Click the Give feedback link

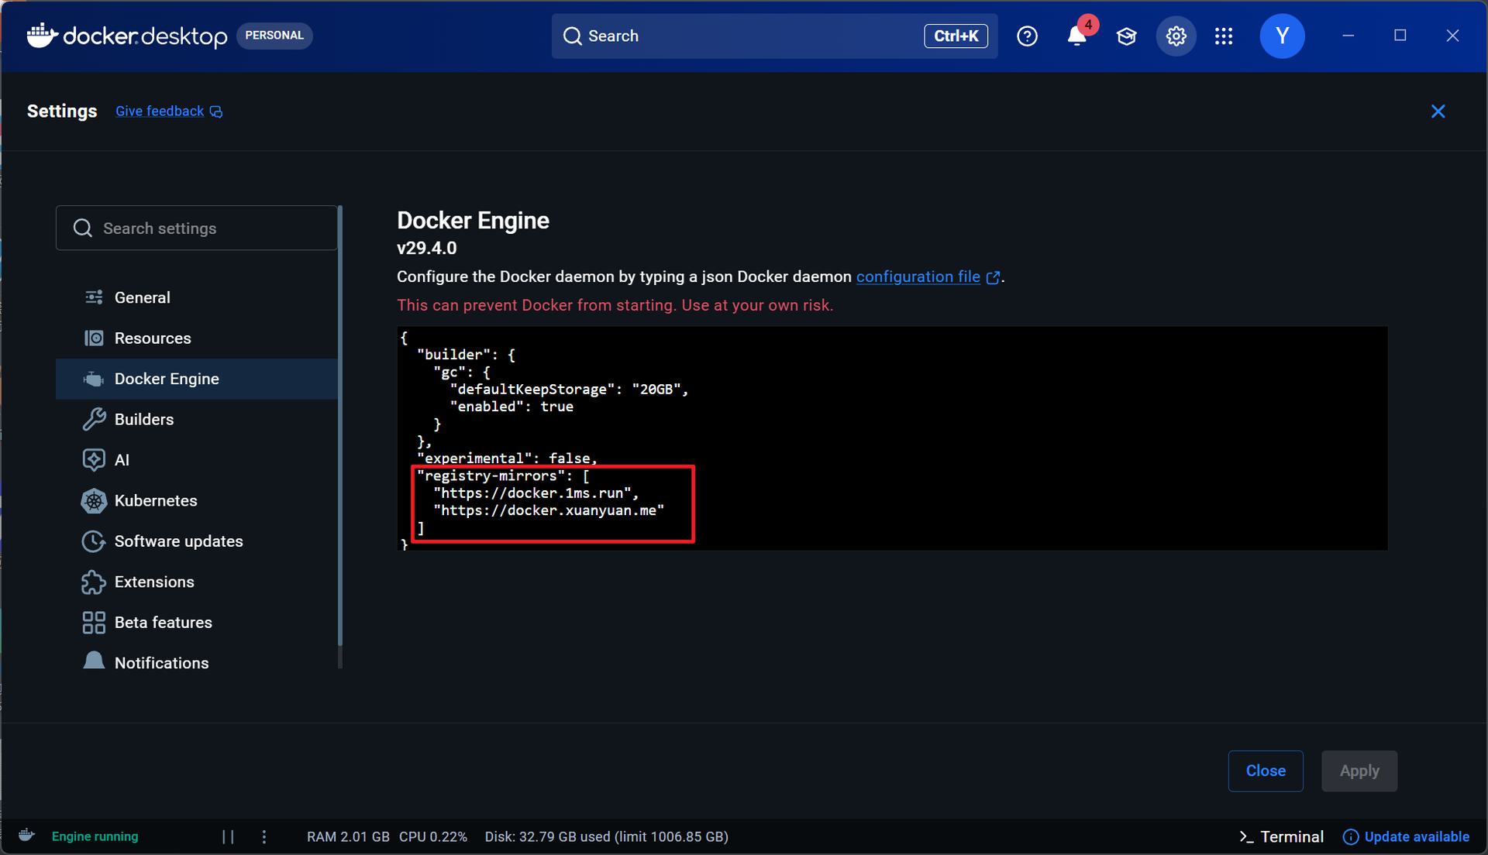pos(160,112)
